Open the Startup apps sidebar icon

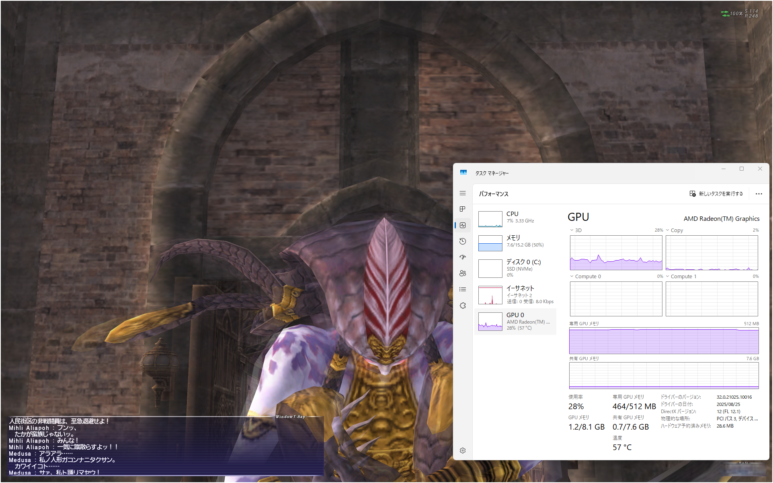(463, 257)
